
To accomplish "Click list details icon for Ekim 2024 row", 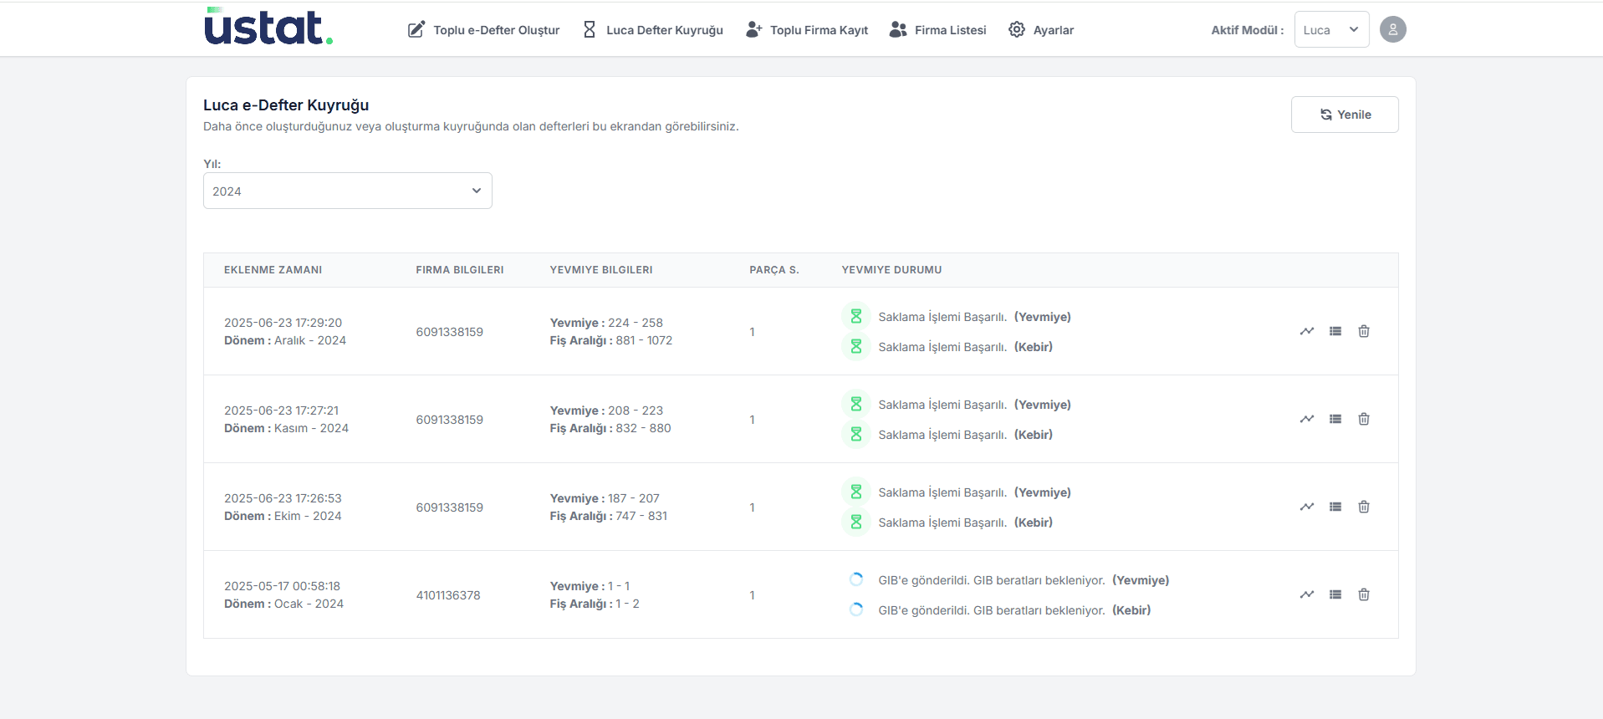I will tap(1335, 507).
